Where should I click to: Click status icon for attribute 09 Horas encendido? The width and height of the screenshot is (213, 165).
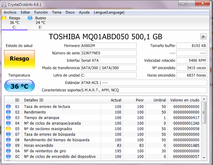[x=8, y=145]
